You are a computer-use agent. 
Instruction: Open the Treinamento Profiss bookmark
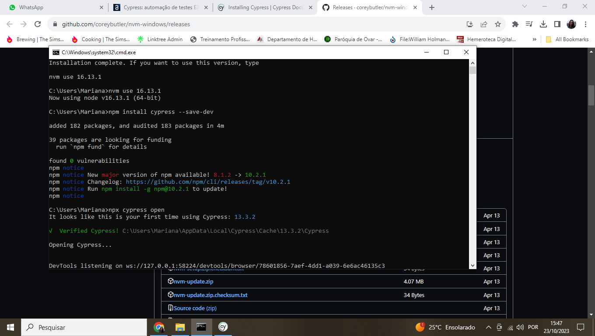(220, 39)
